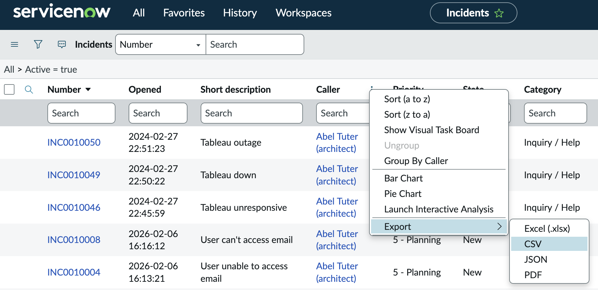Click the column search magnifier icon
This screenshot has width=598, height=290.
[x=29, y=89]
